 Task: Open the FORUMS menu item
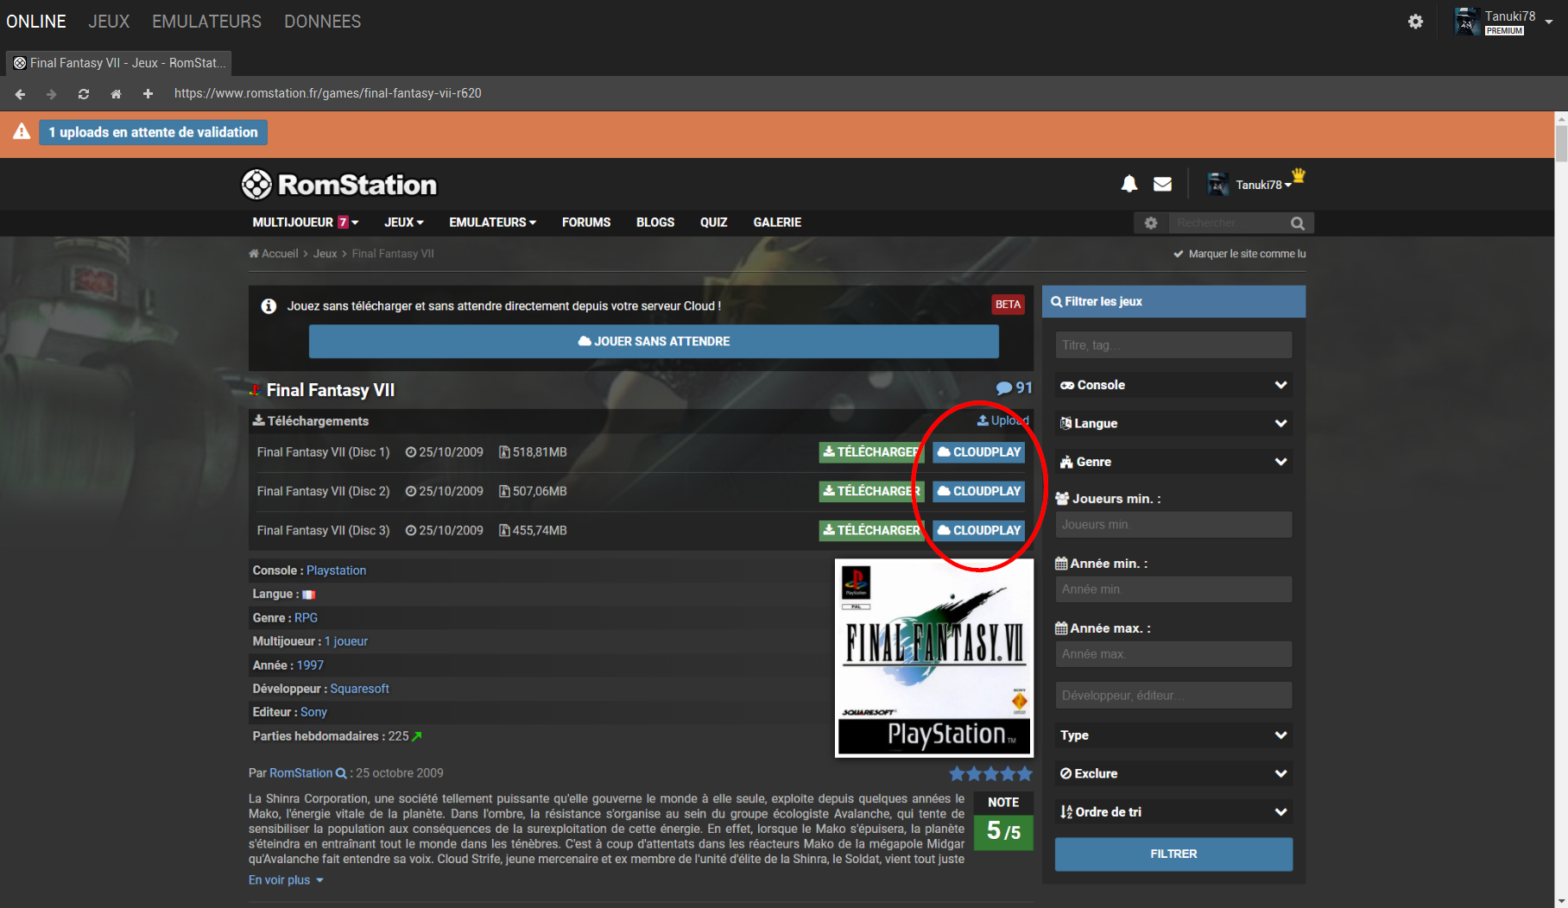click(586, 223)
